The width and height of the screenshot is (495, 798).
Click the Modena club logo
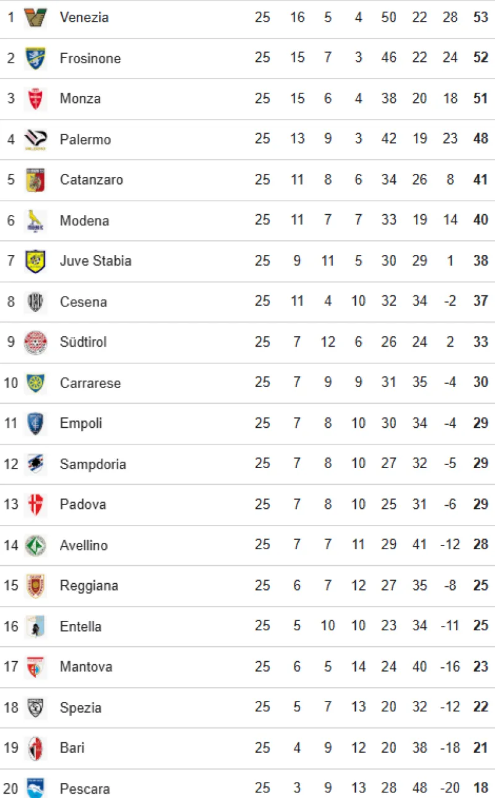point(35,220)
